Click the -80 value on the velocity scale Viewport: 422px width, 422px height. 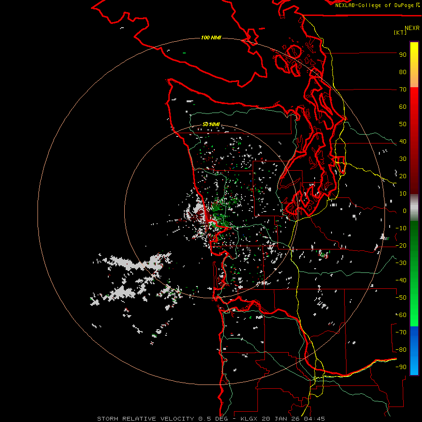(401, 350)
